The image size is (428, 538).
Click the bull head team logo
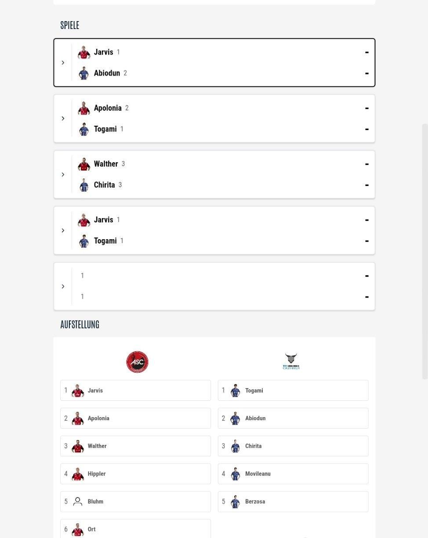(291, 361)
